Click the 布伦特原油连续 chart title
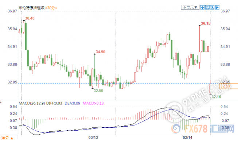This screenshot has height=143, width=238. (x=31, y=8)
